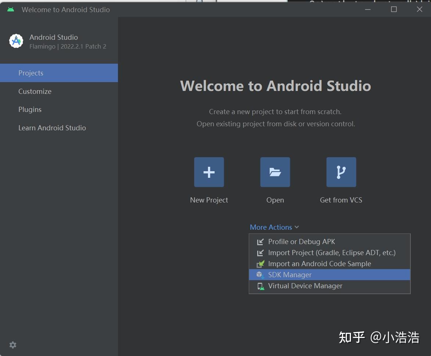
Task: Click the Profile or Debug APK import icon
Action: pos(260,242)
